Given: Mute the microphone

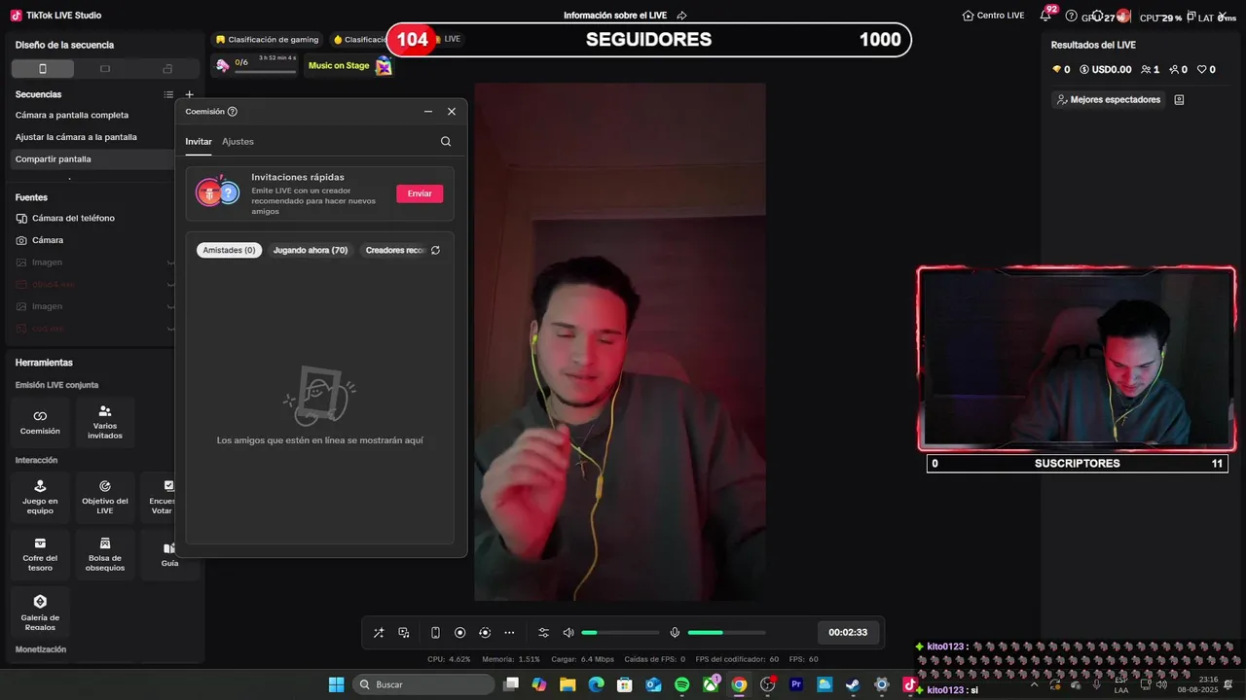Looking at the screenshot, I should (x=675, y=633).
